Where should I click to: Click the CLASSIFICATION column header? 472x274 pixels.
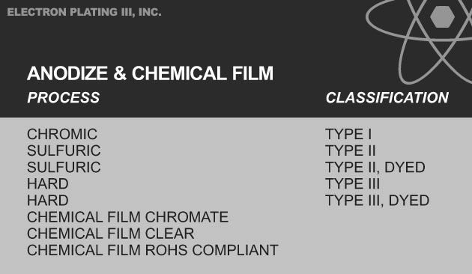coord(387,97)
